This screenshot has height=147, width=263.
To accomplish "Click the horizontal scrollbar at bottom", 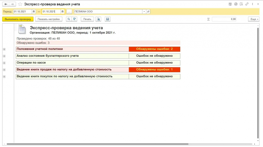I will [x=97, y=144].
